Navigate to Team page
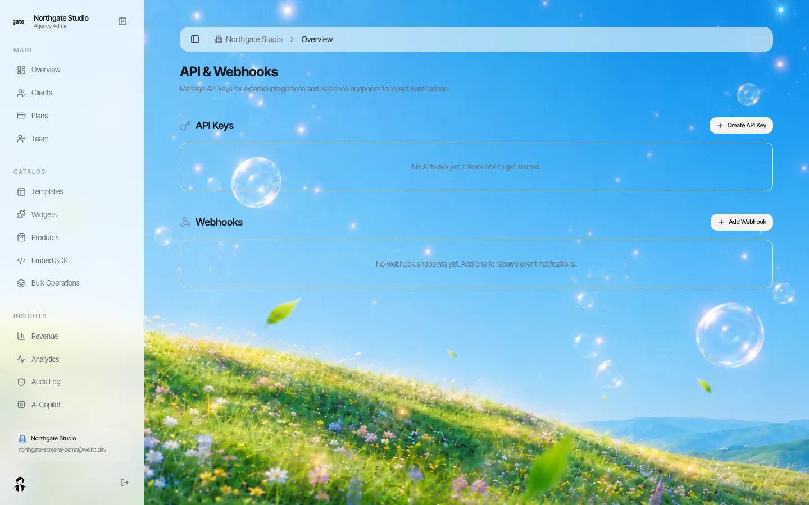 (72, 139)
